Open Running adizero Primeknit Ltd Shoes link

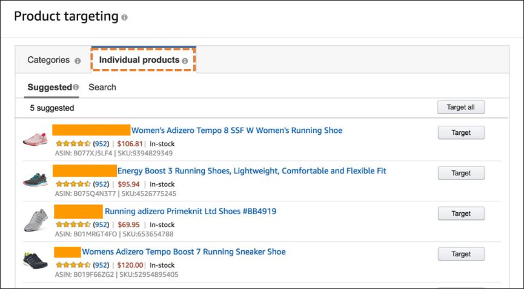[x=190, y=212]
